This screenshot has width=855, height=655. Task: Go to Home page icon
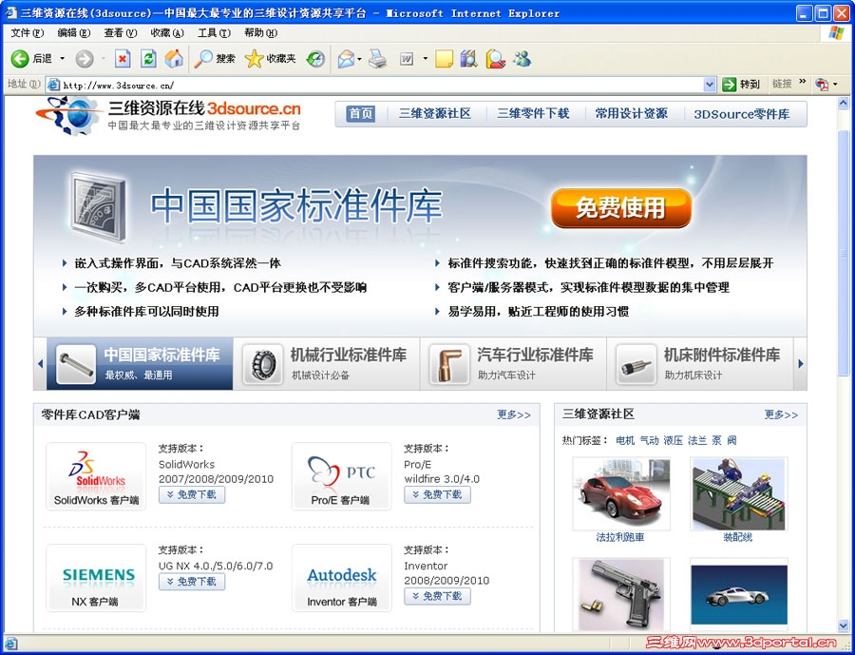tap(174, 58)
